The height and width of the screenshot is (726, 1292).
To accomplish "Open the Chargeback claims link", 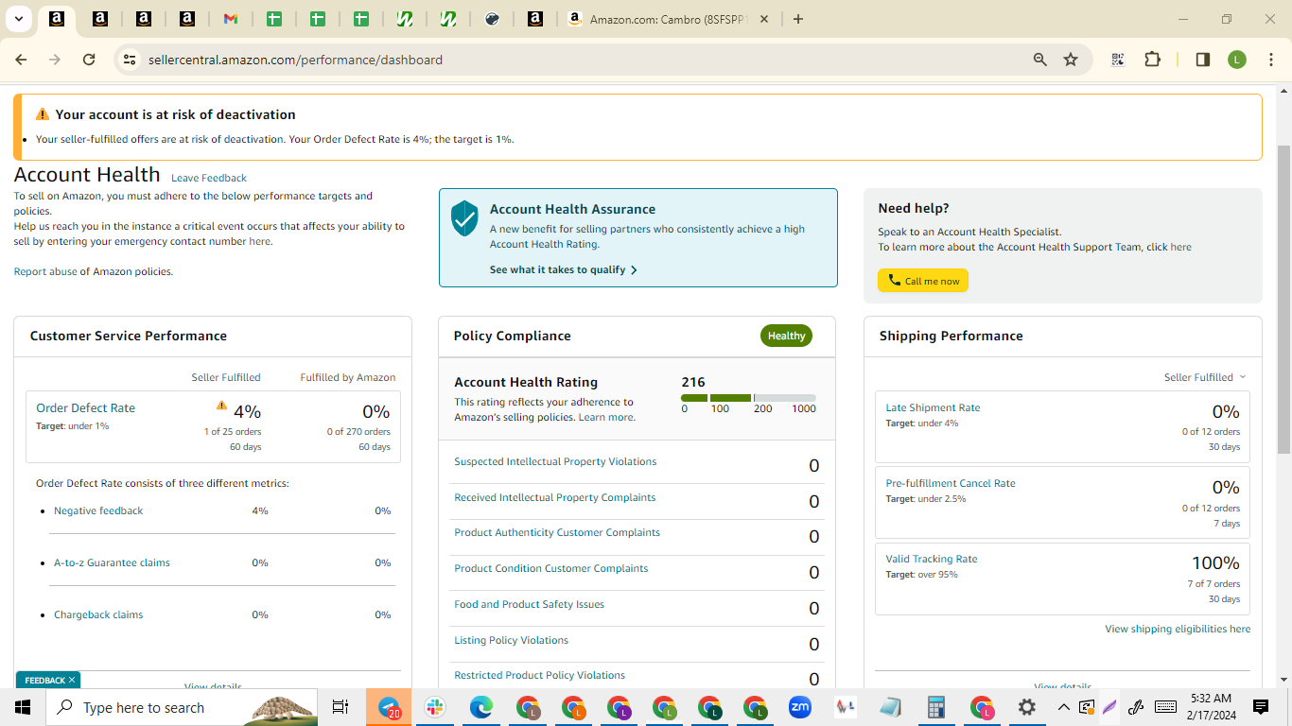I will [98, 614].
